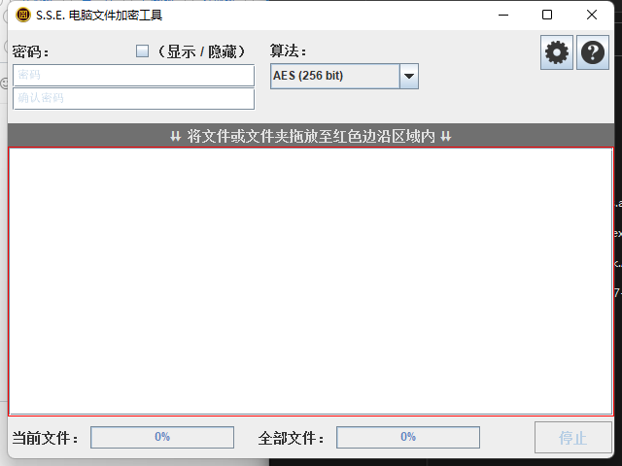Click the drag-files instruction banner
The height and width of the screenshot is (466, 622).
311,136
